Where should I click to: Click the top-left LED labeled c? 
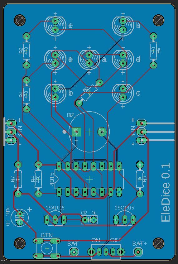pyautogui.click(x=55, y=26)
